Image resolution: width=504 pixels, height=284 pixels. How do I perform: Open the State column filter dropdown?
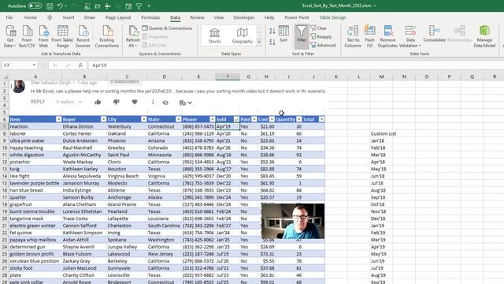pyautogui.click(x=179, y=119)
